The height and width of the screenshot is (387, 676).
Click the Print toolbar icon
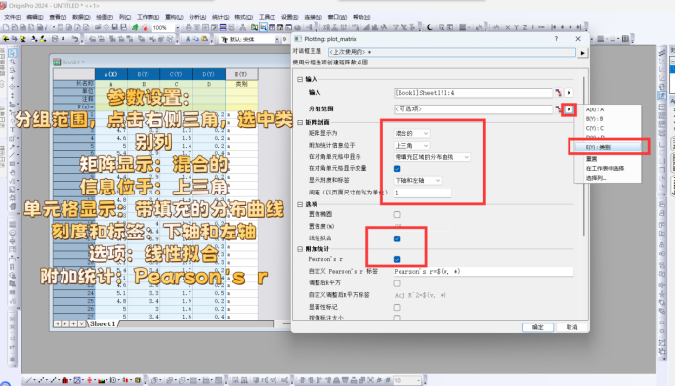tap(189, 27)
